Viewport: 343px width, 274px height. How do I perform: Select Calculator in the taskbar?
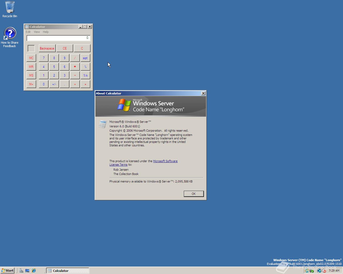point(68,271)
